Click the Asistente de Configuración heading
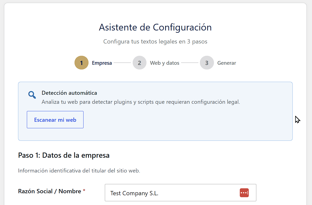 coord(155,27)
